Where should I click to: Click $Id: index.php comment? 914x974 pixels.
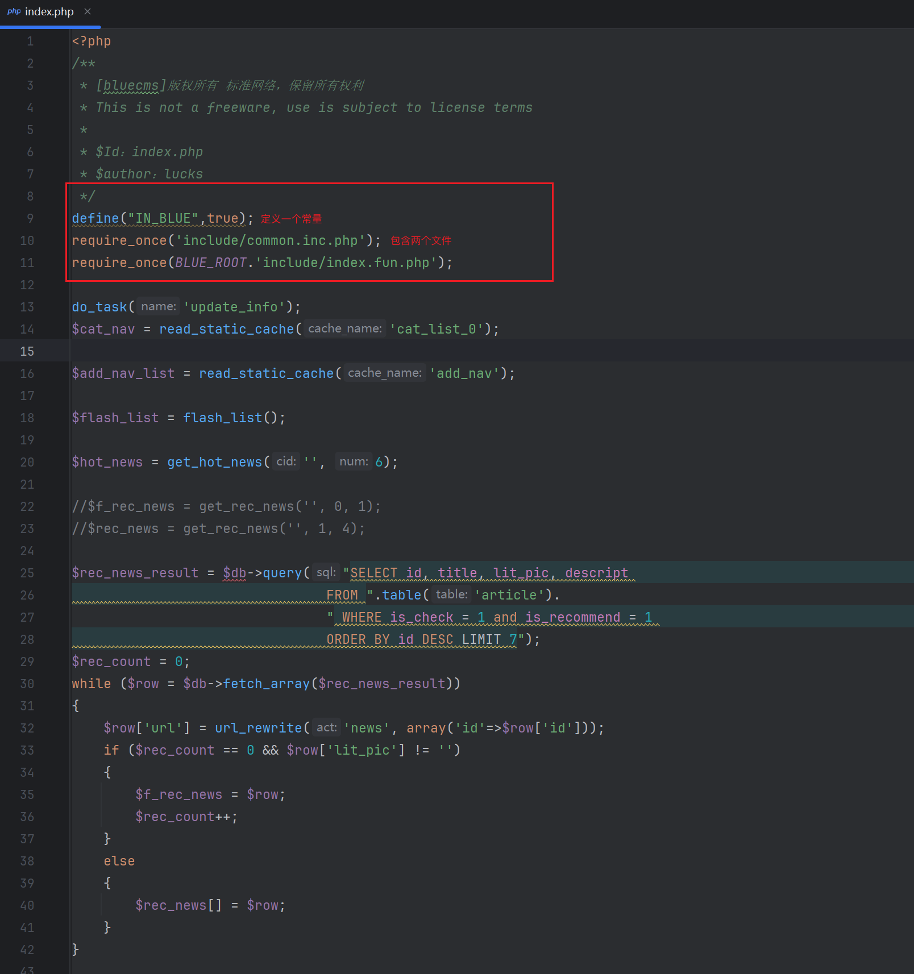pos(149,152)
